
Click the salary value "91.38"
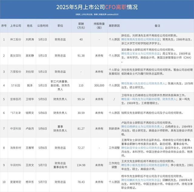pyautogui.click(x=81, y=56)
